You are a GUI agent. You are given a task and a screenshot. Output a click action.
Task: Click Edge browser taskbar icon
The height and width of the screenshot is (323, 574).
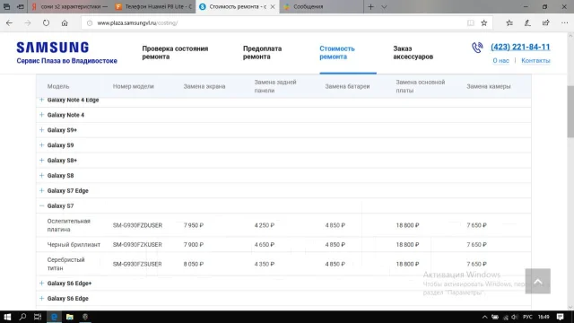54,317
